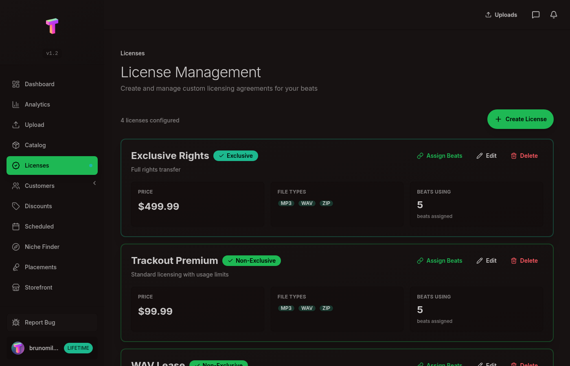Open the Discounts menu item
The width and height of the screenshot is (570, 366).
[38, 206]
